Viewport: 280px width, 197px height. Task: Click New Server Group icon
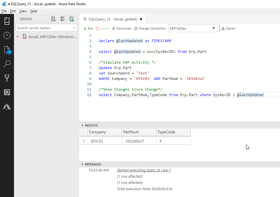point(62,19)
